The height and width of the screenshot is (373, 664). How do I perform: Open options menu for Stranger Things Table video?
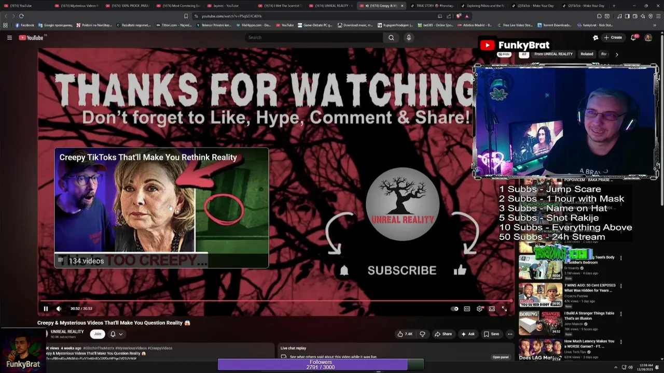click(621, 314)
